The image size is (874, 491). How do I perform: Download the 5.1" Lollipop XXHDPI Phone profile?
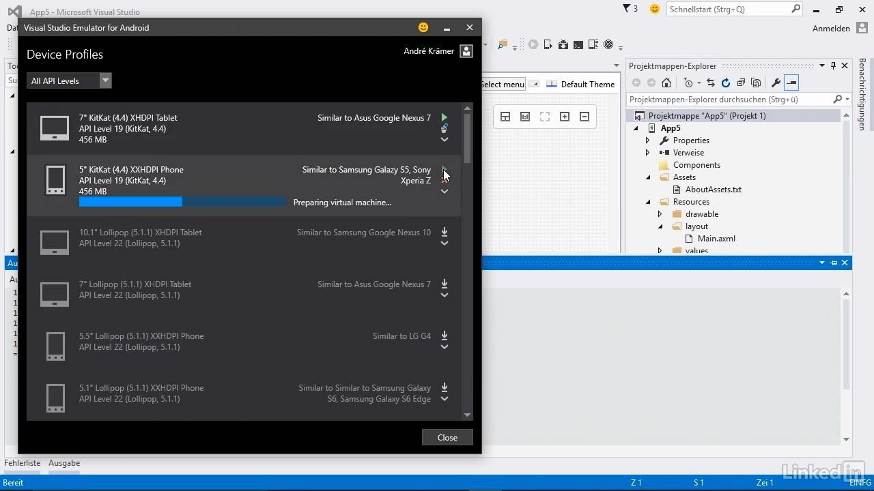point(445,387)
